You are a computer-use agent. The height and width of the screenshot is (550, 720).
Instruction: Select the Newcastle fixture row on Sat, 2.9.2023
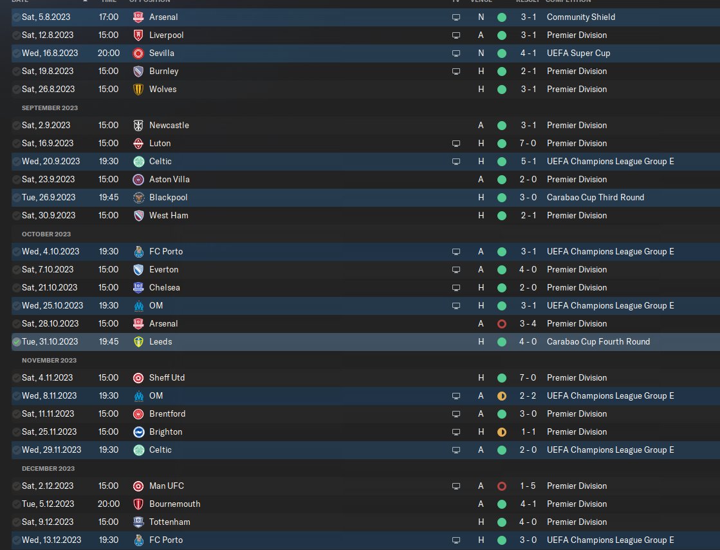coord(365,126)
